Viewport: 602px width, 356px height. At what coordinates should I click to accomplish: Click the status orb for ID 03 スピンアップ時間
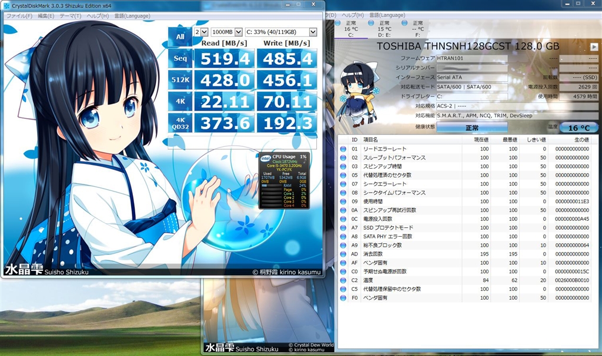pyautogui.click(x=343, y=166)
